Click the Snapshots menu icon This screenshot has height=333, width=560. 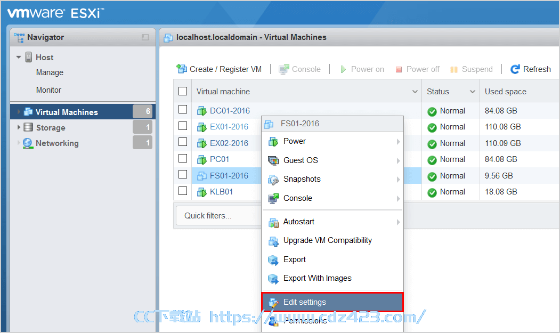273,180
